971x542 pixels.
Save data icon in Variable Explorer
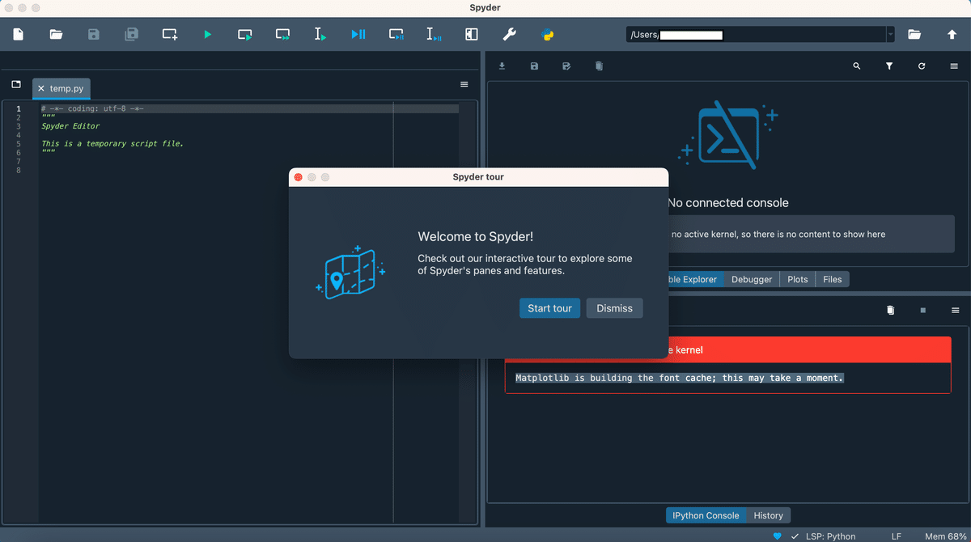coord(534,66)
